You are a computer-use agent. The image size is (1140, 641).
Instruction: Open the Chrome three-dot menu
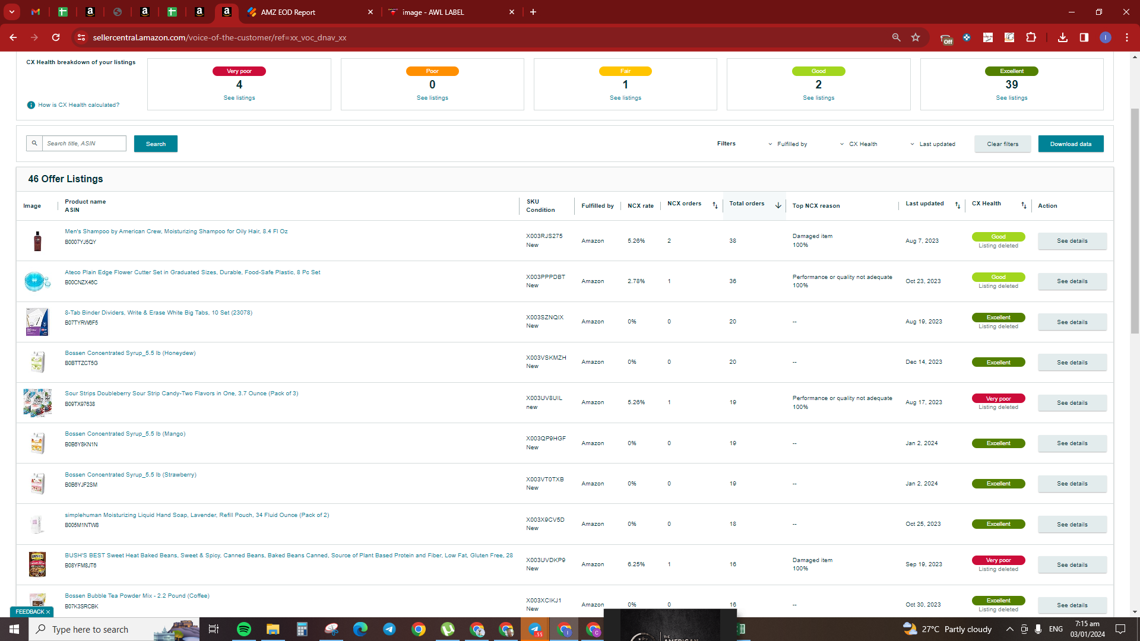point(1127,37)
